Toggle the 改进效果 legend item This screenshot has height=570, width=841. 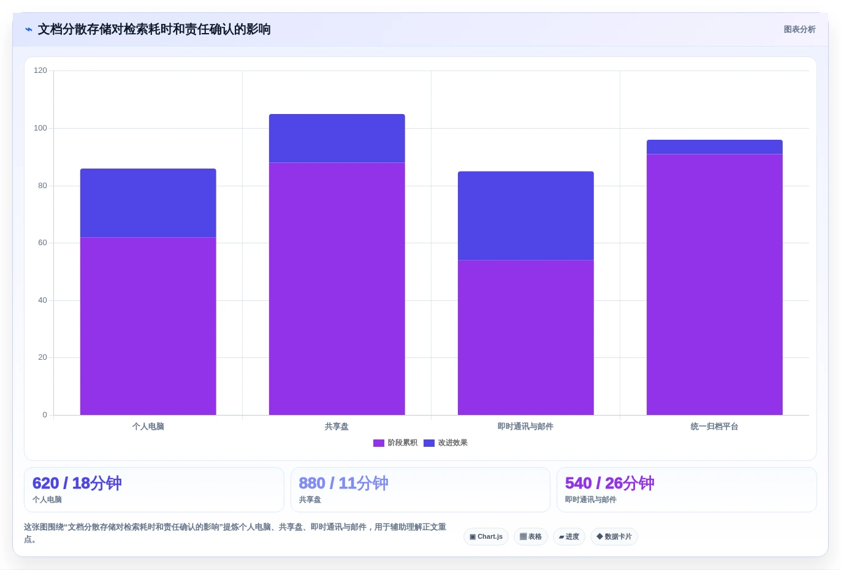click(x=446, y=443)
